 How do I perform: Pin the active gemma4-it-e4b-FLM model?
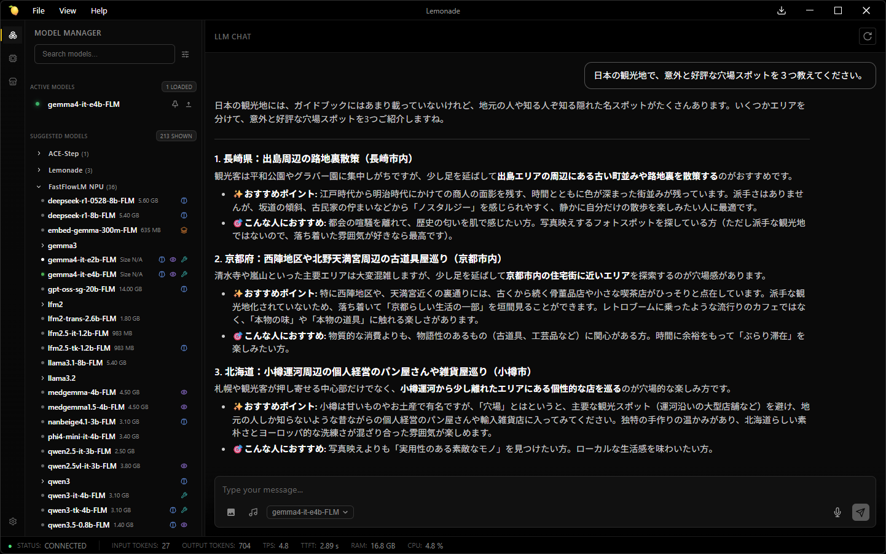tap(175, 104)
